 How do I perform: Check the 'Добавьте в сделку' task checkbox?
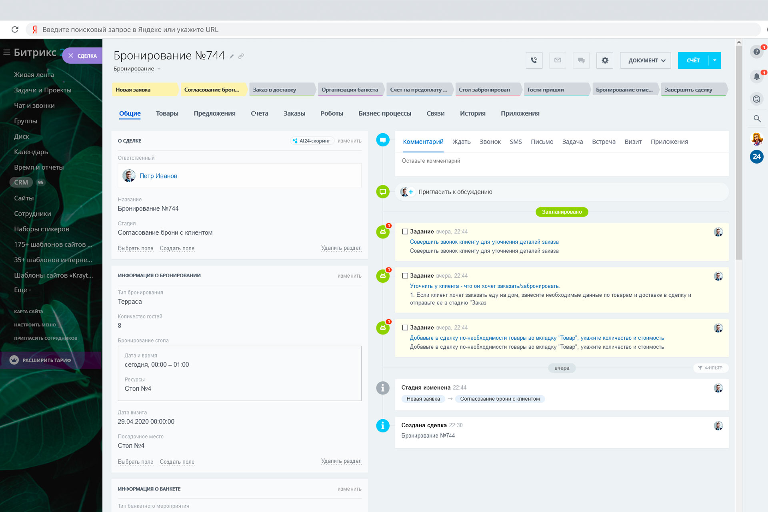405,328
